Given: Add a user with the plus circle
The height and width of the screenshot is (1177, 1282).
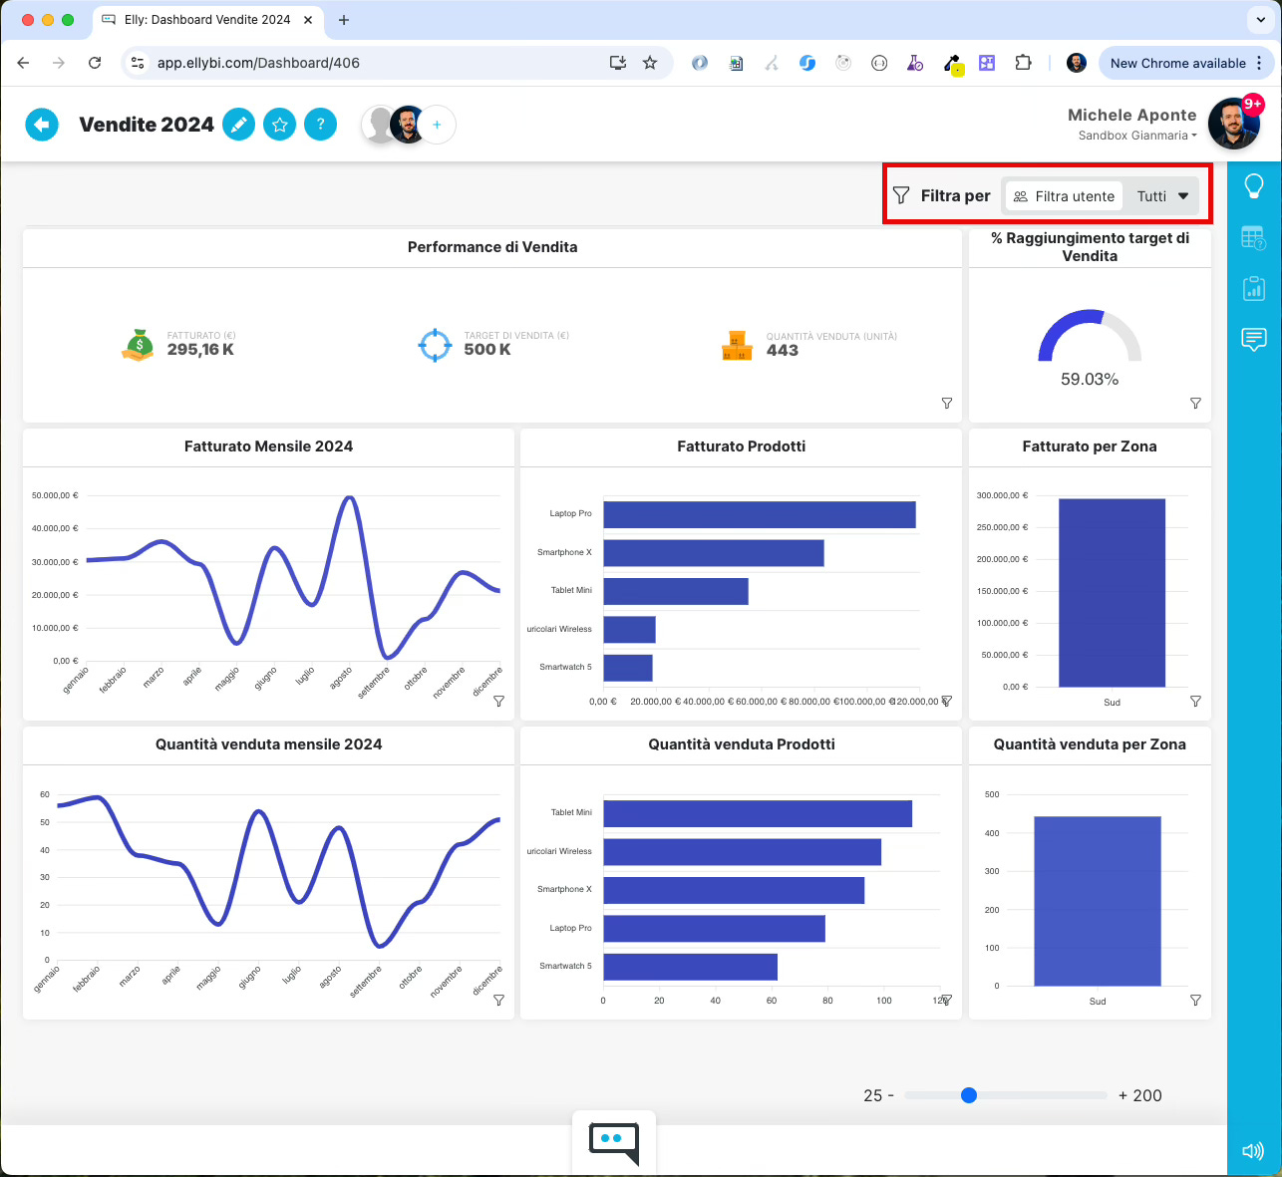Looking at the screenshot, I should [x=437, y=125].
